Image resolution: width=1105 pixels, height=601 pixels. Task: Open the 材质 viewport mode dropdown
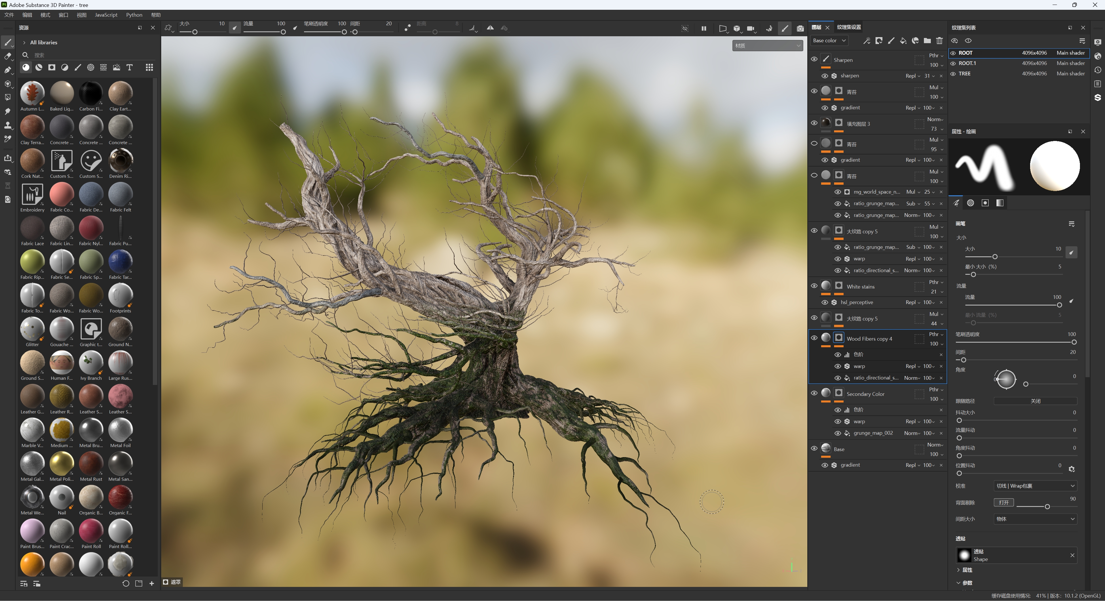(767, 45)
